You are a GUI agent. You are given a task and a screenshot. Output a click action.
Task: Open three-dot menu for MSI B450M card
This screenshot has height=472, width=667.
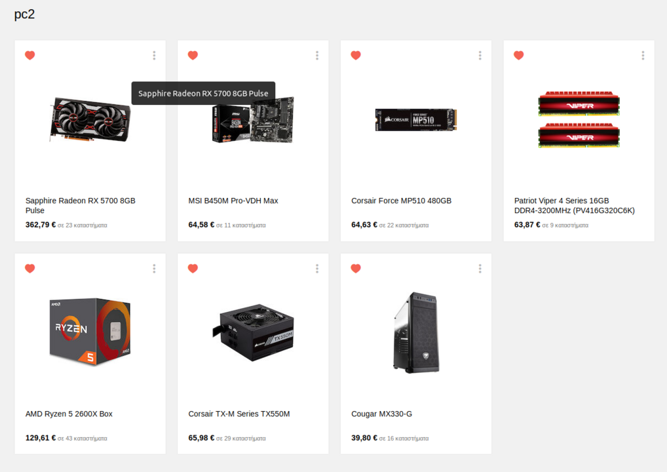click(317, 55)
